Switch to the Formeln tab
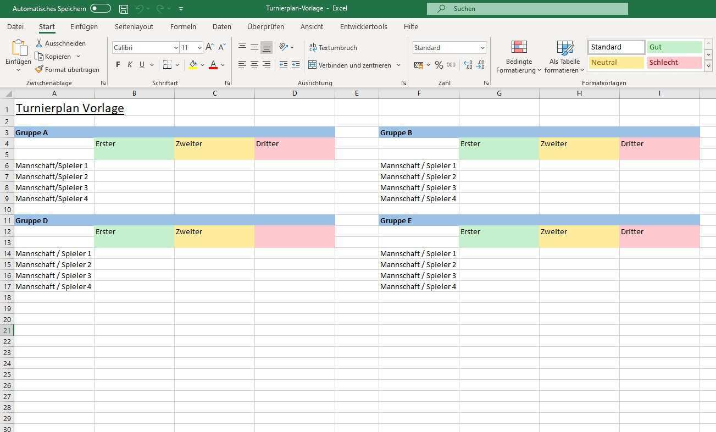 click(x=183, y=26)
